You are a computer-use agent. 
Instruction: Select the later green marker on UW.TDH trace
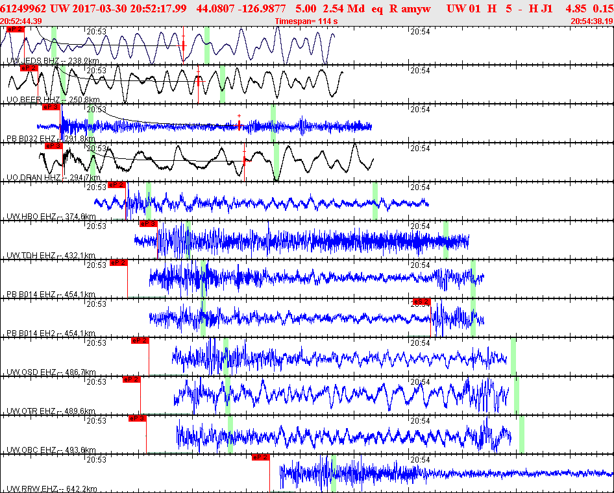(x=446, y=240)
